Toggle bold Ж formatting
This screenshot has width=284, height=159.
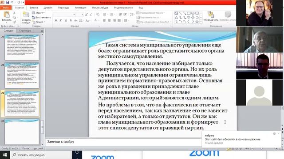[x=56, y=20]
